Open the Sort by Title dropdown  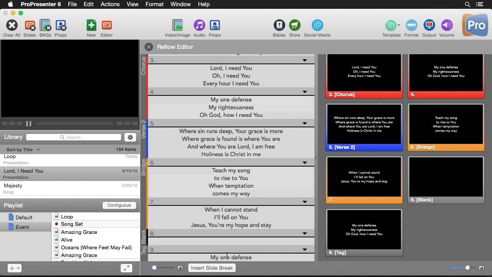click(23, 150)
